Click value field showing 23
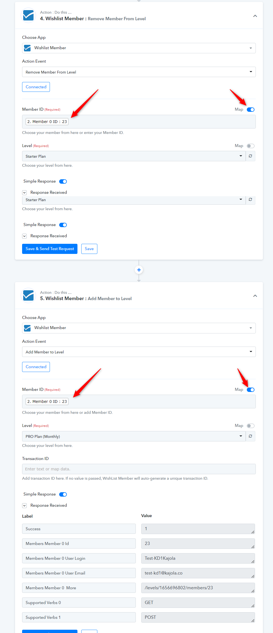 pos(198,544)
